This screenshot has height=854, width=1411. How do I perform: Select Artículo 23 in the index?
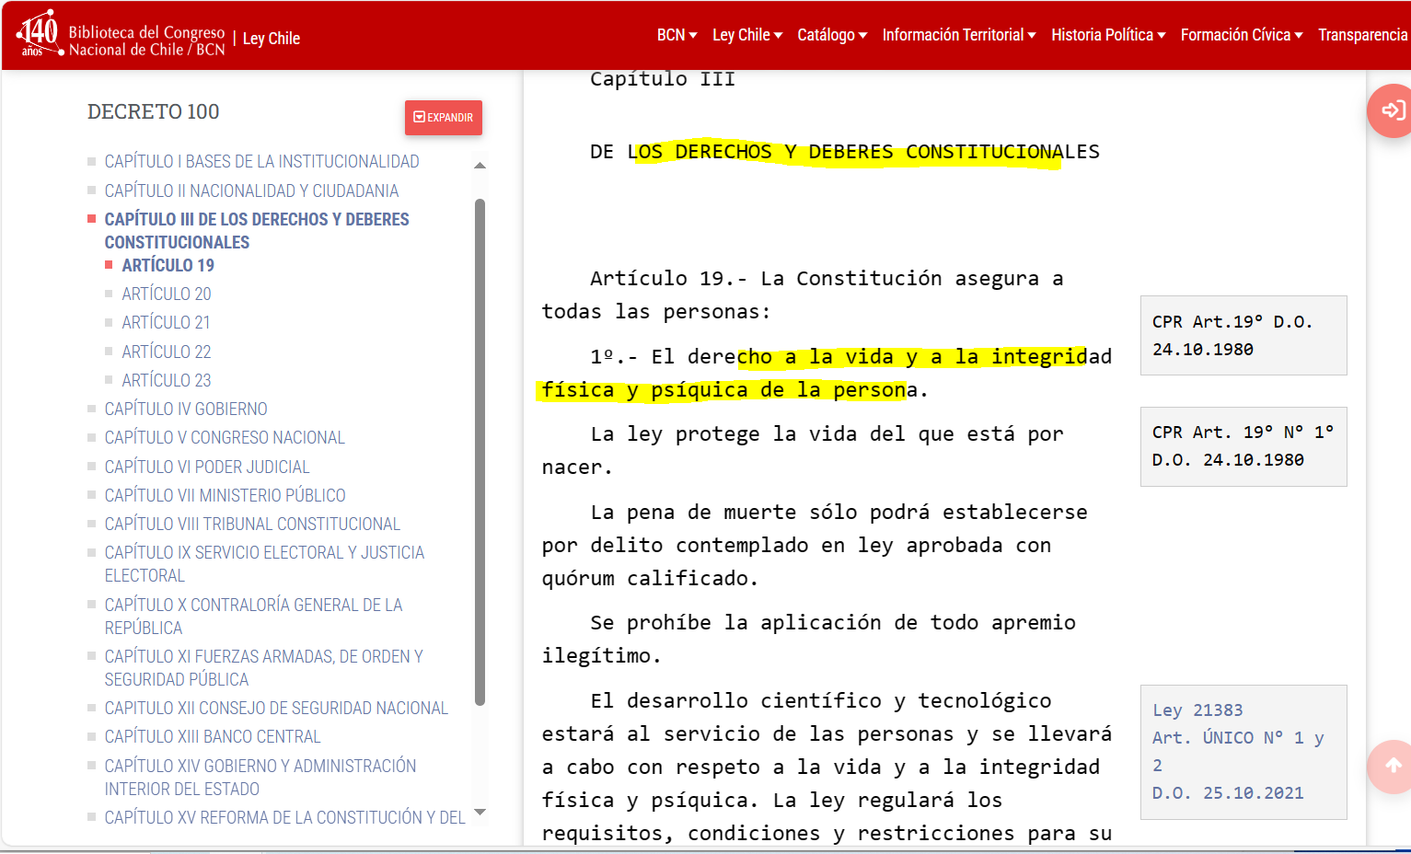[167, 380]
